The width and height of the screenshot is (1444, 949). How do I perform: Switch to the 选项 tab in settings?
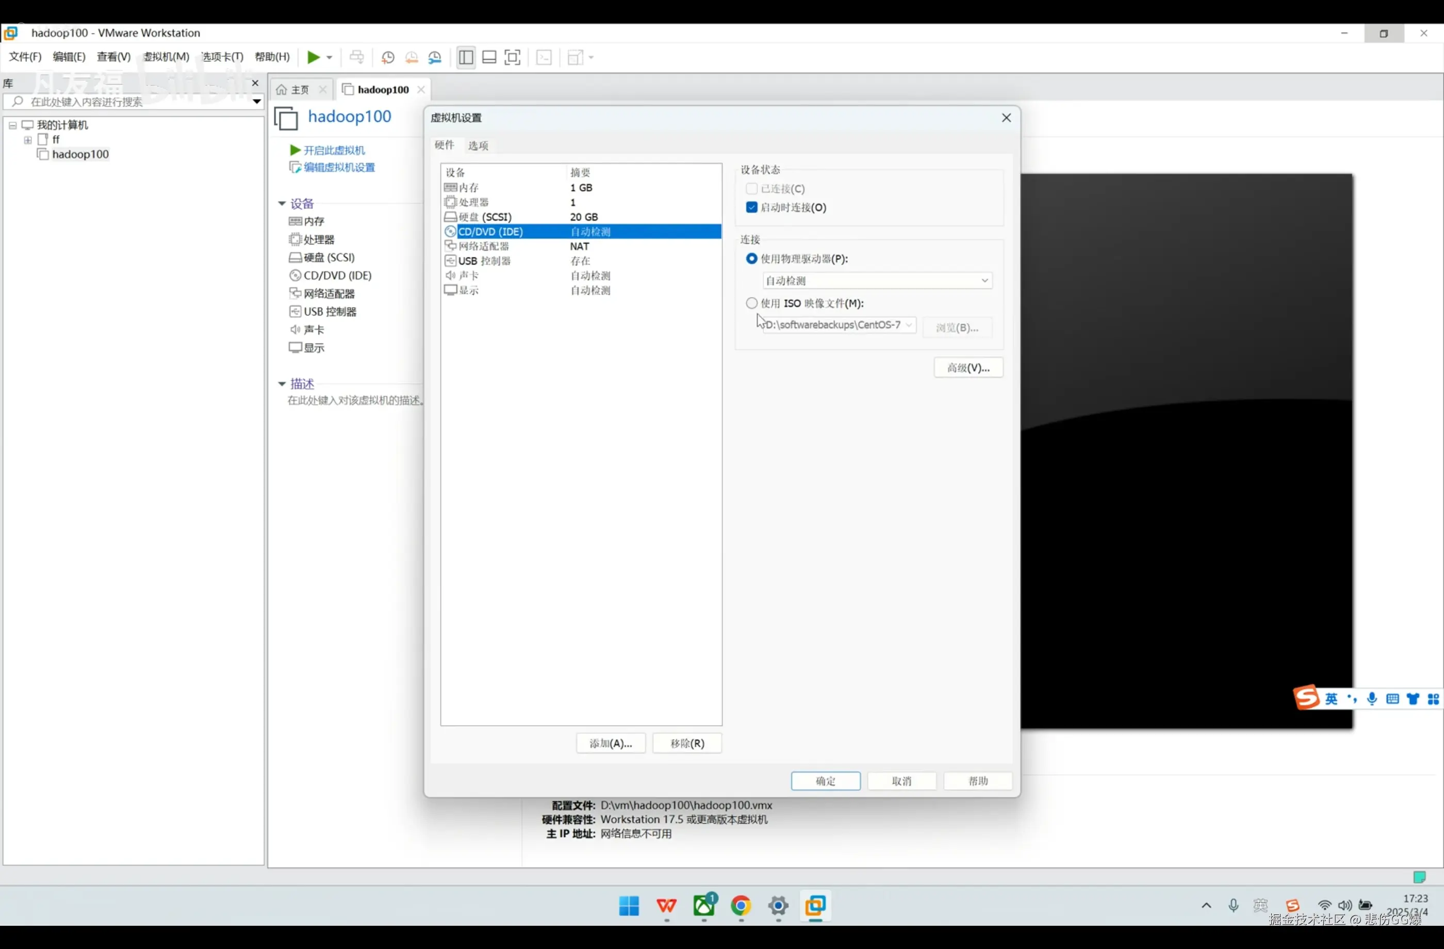coord(478,145)
